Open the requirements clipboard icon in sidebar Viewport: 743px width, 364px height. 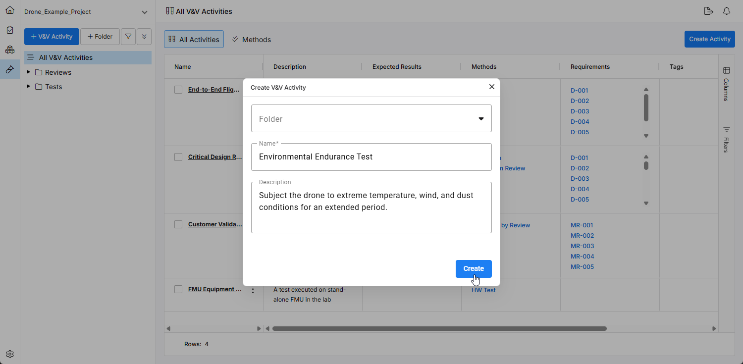pos(10,30)
